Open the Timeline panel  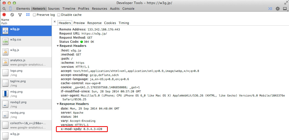(x=69, y=9)
